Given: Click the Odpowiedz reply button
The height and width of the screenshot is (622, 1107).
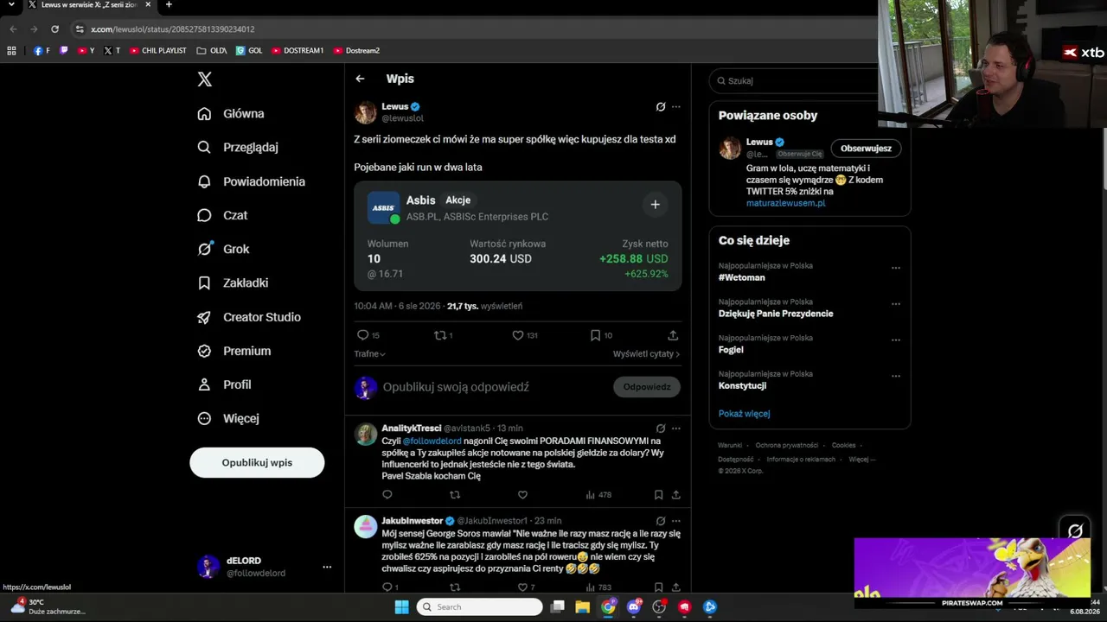Looking at the screenshot, I should (x=647, y=387).
